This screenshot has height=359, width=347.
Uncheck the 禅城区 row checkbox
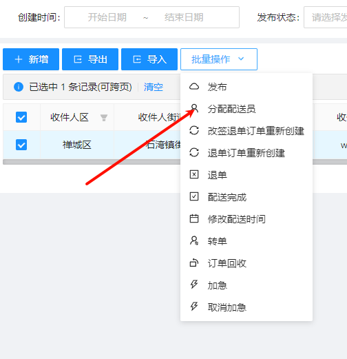pyautogui.click(x=21, y=145)
